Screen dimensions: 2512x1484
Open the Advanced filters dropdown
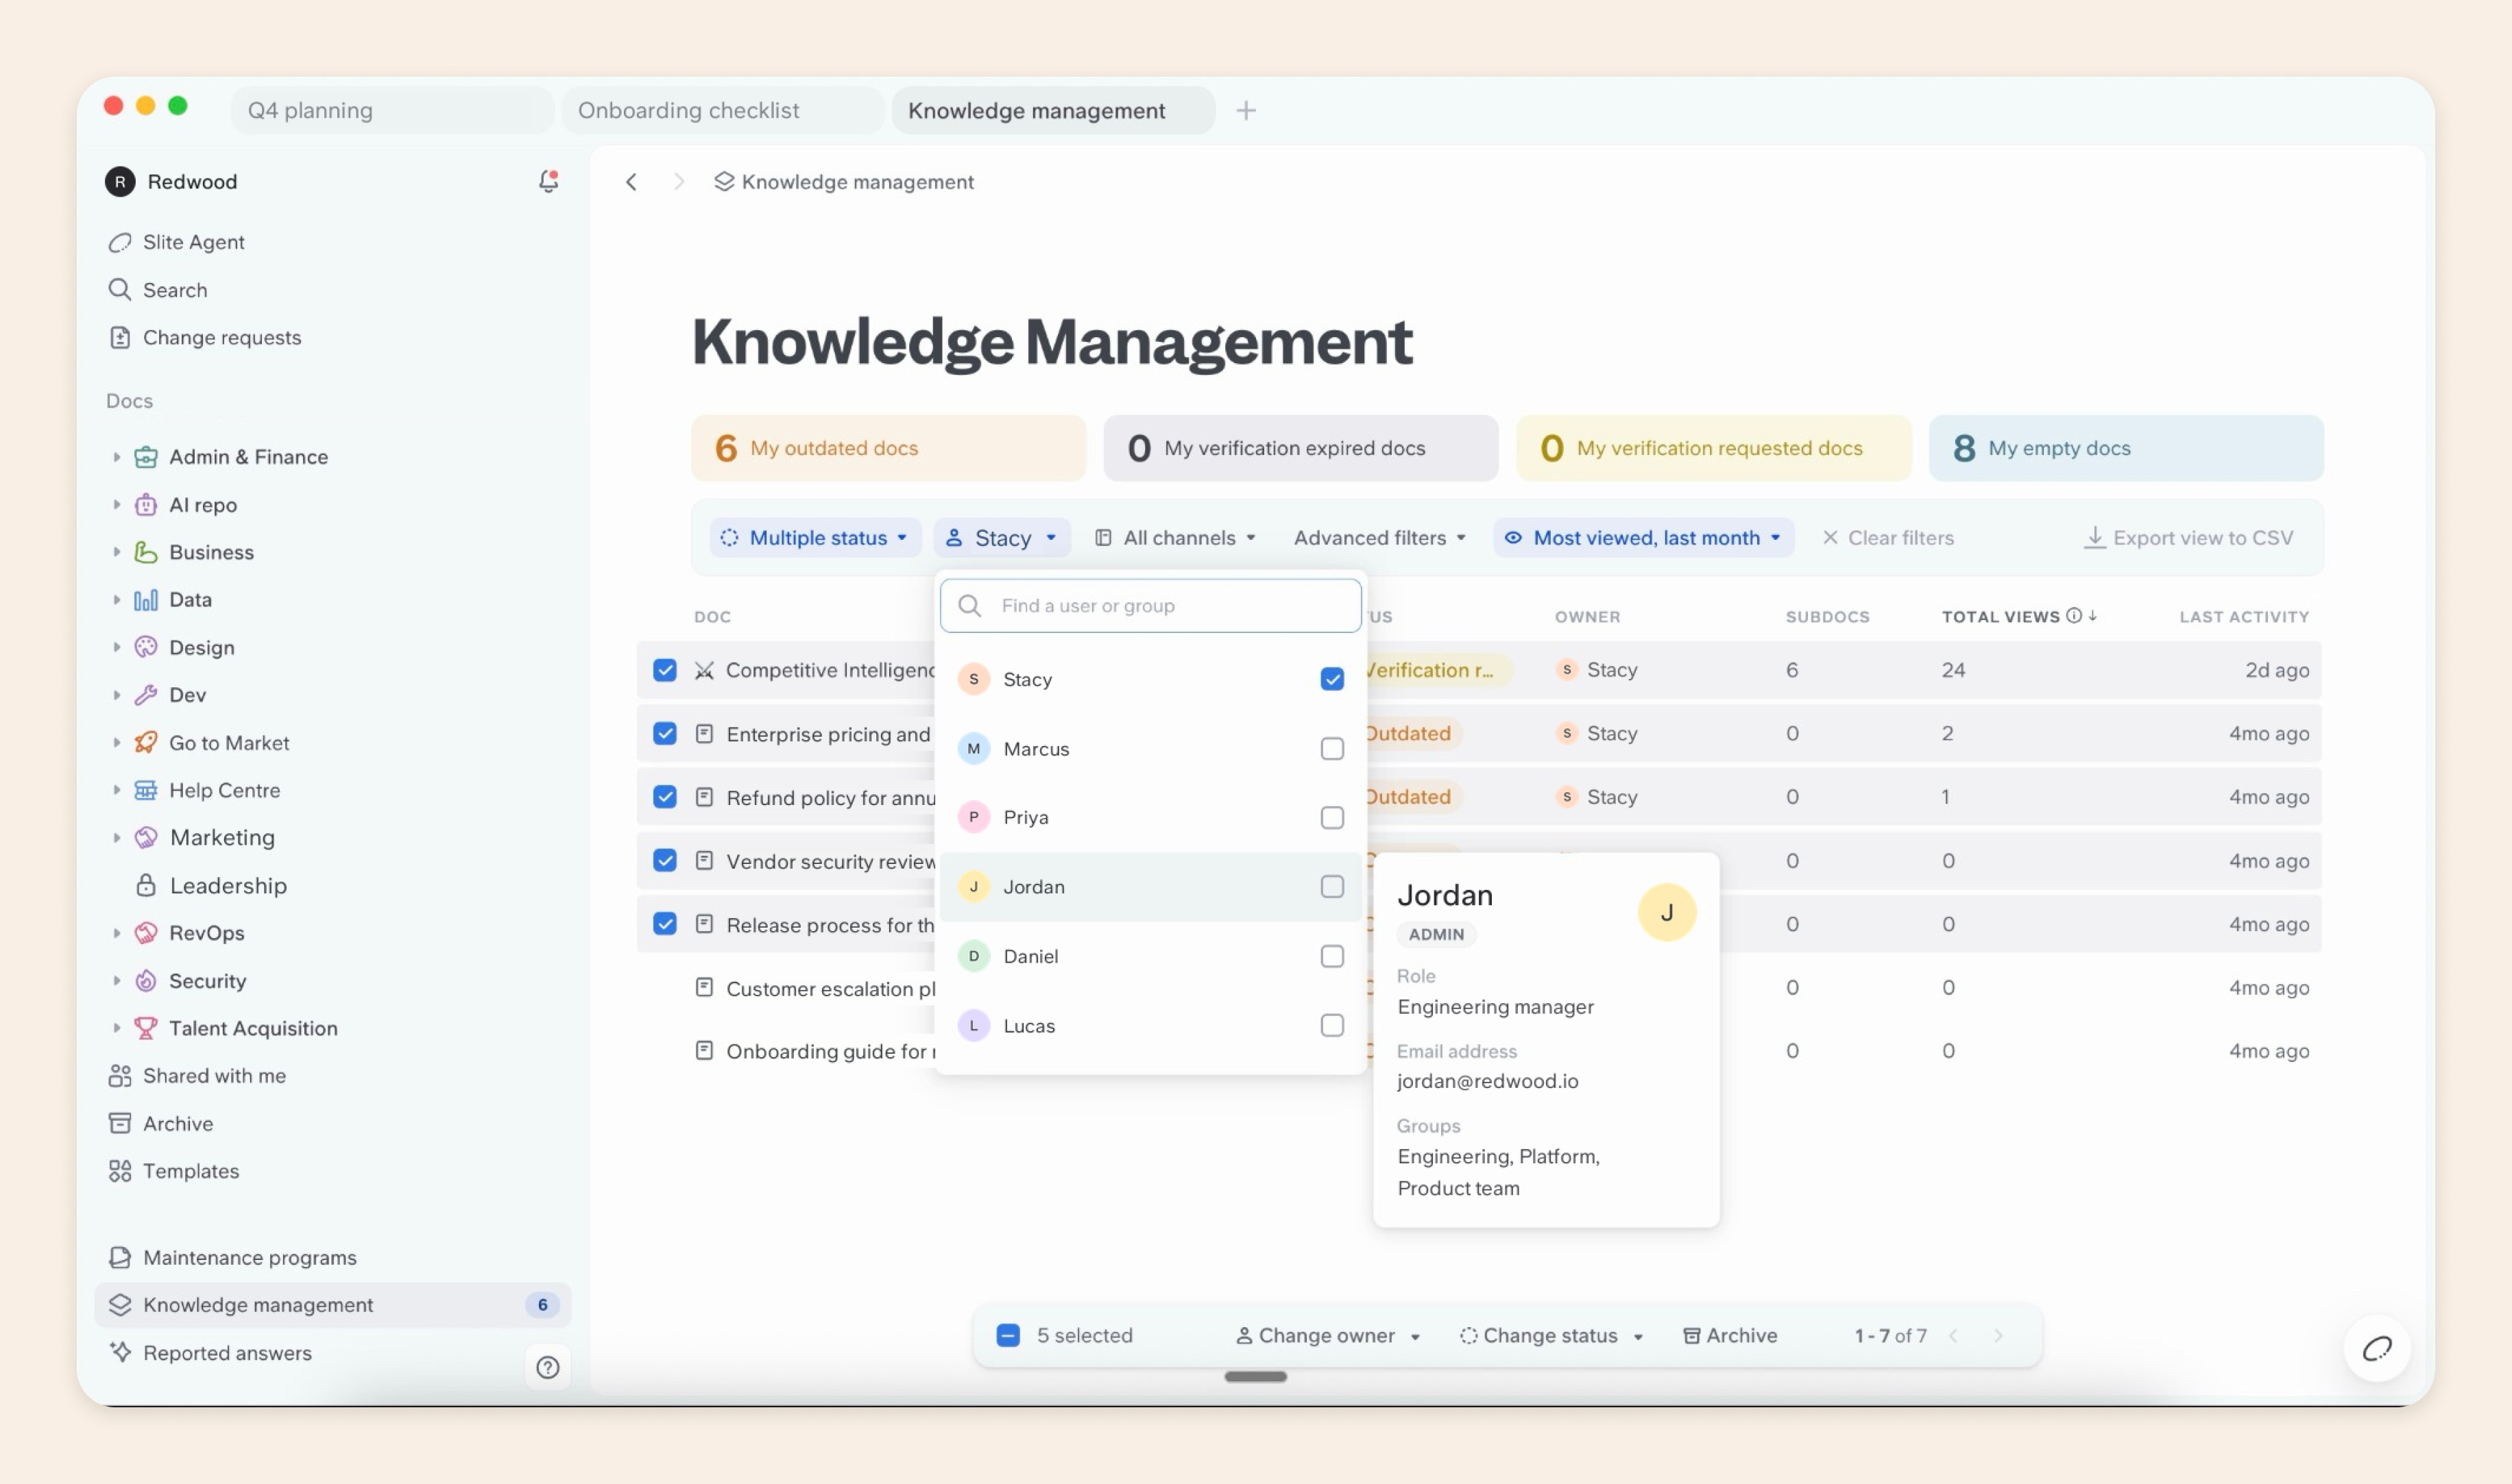[1379, 538]
